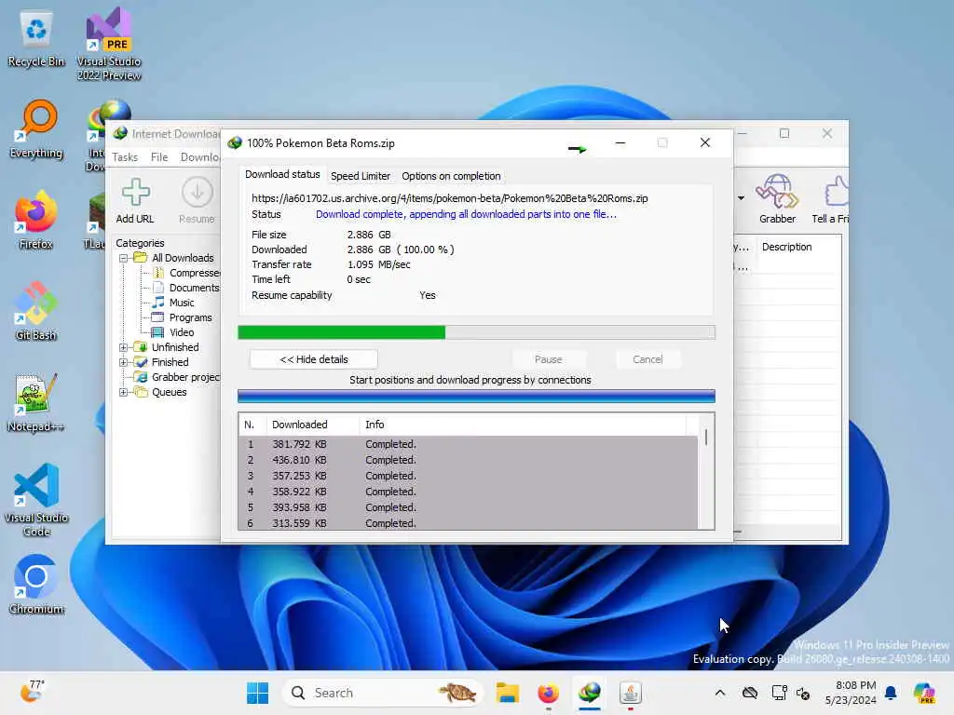954x715 pixels.
Task: Click the Hide details button
Action: [313, 359]
